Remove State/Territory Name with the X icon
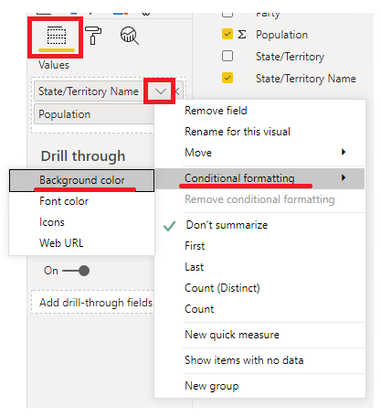The image size is (381, 417). [176, 91]
